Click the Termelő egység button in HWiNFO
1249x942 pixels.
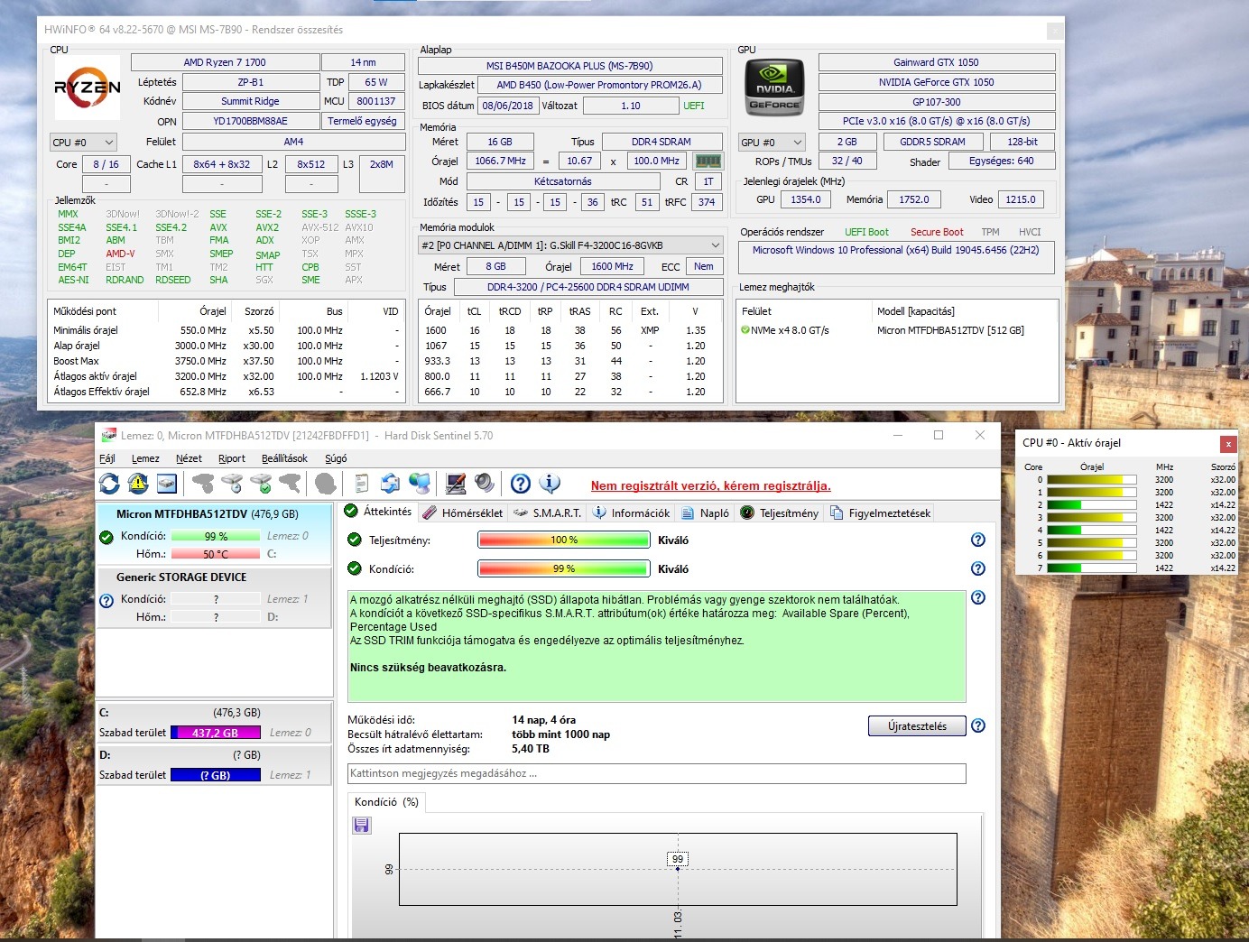click(362, 121)
